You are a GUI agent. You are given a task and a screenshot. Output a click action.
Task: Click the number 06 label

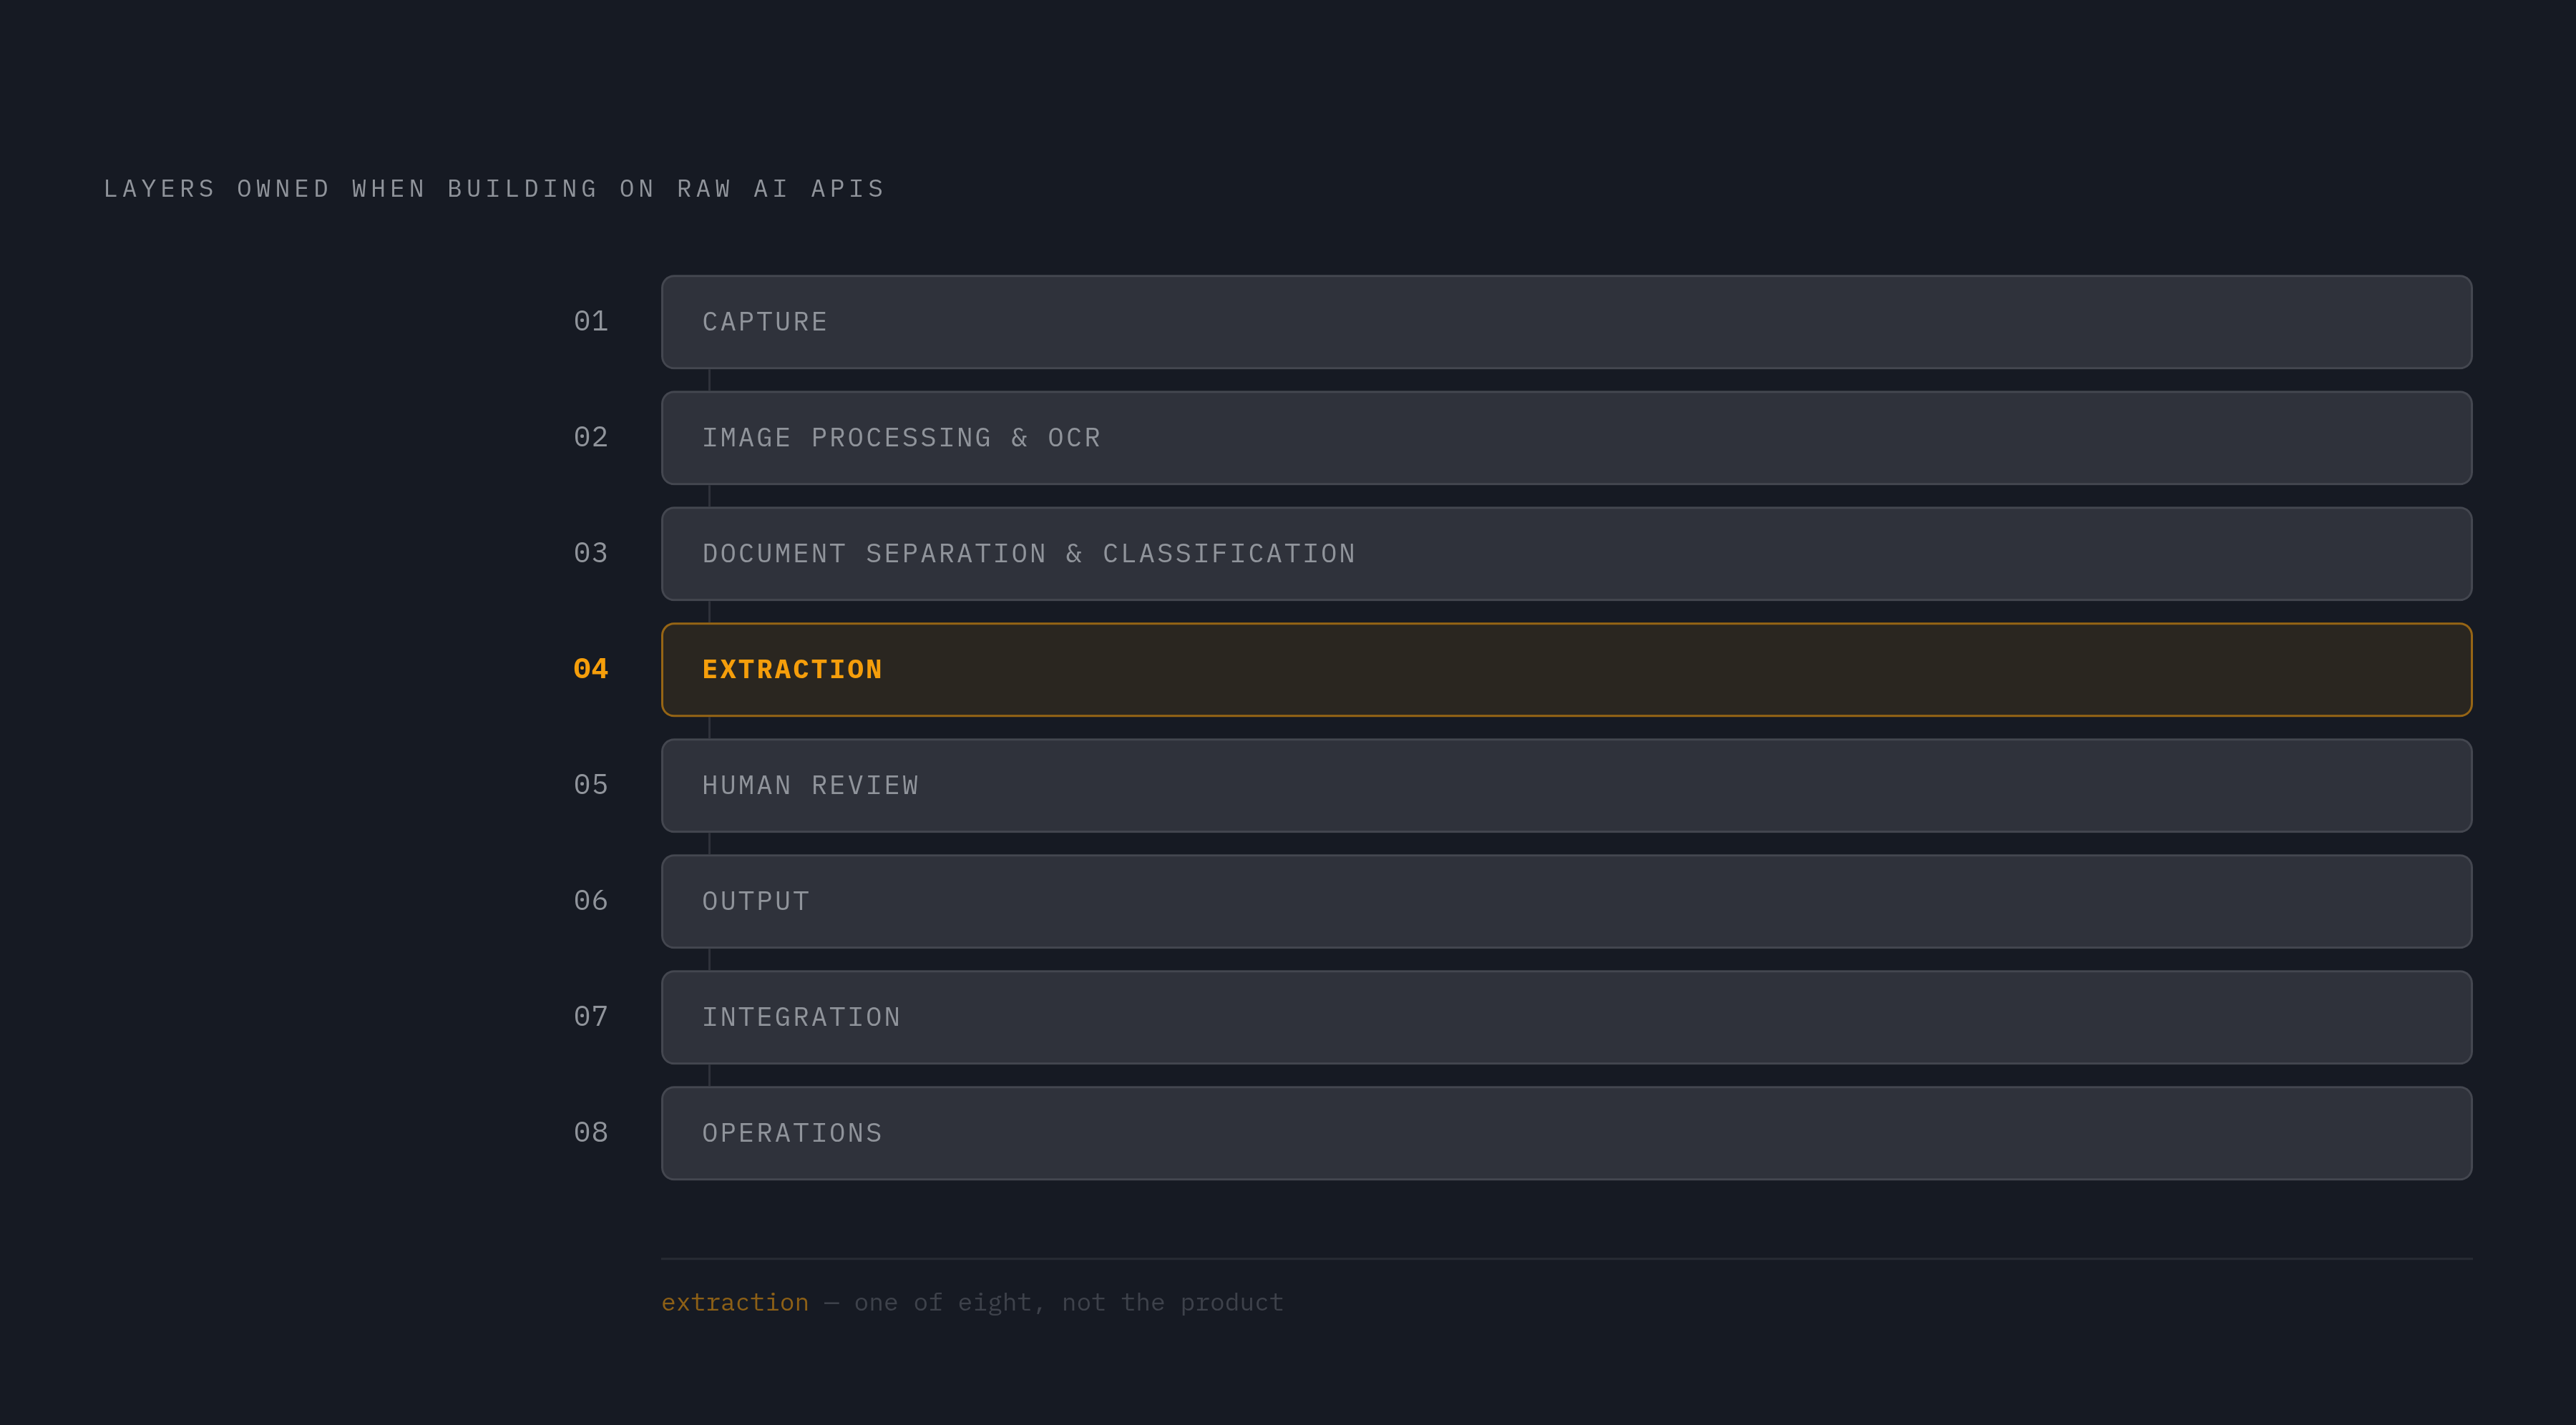point(591,901)
